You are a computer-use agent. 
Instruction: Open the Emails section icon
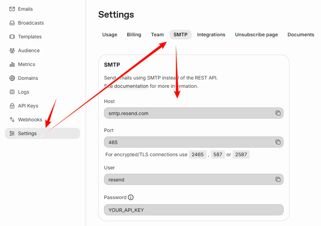click(x=12, y=9)
